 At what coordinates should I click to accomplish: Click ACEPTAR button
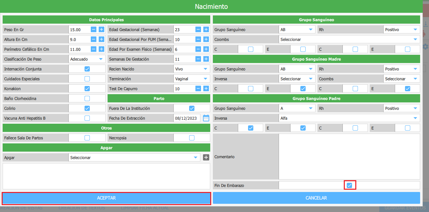tap(106, 198)
